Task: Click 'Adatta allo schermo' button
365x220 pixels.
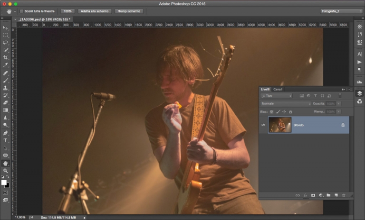Action: 95,11
